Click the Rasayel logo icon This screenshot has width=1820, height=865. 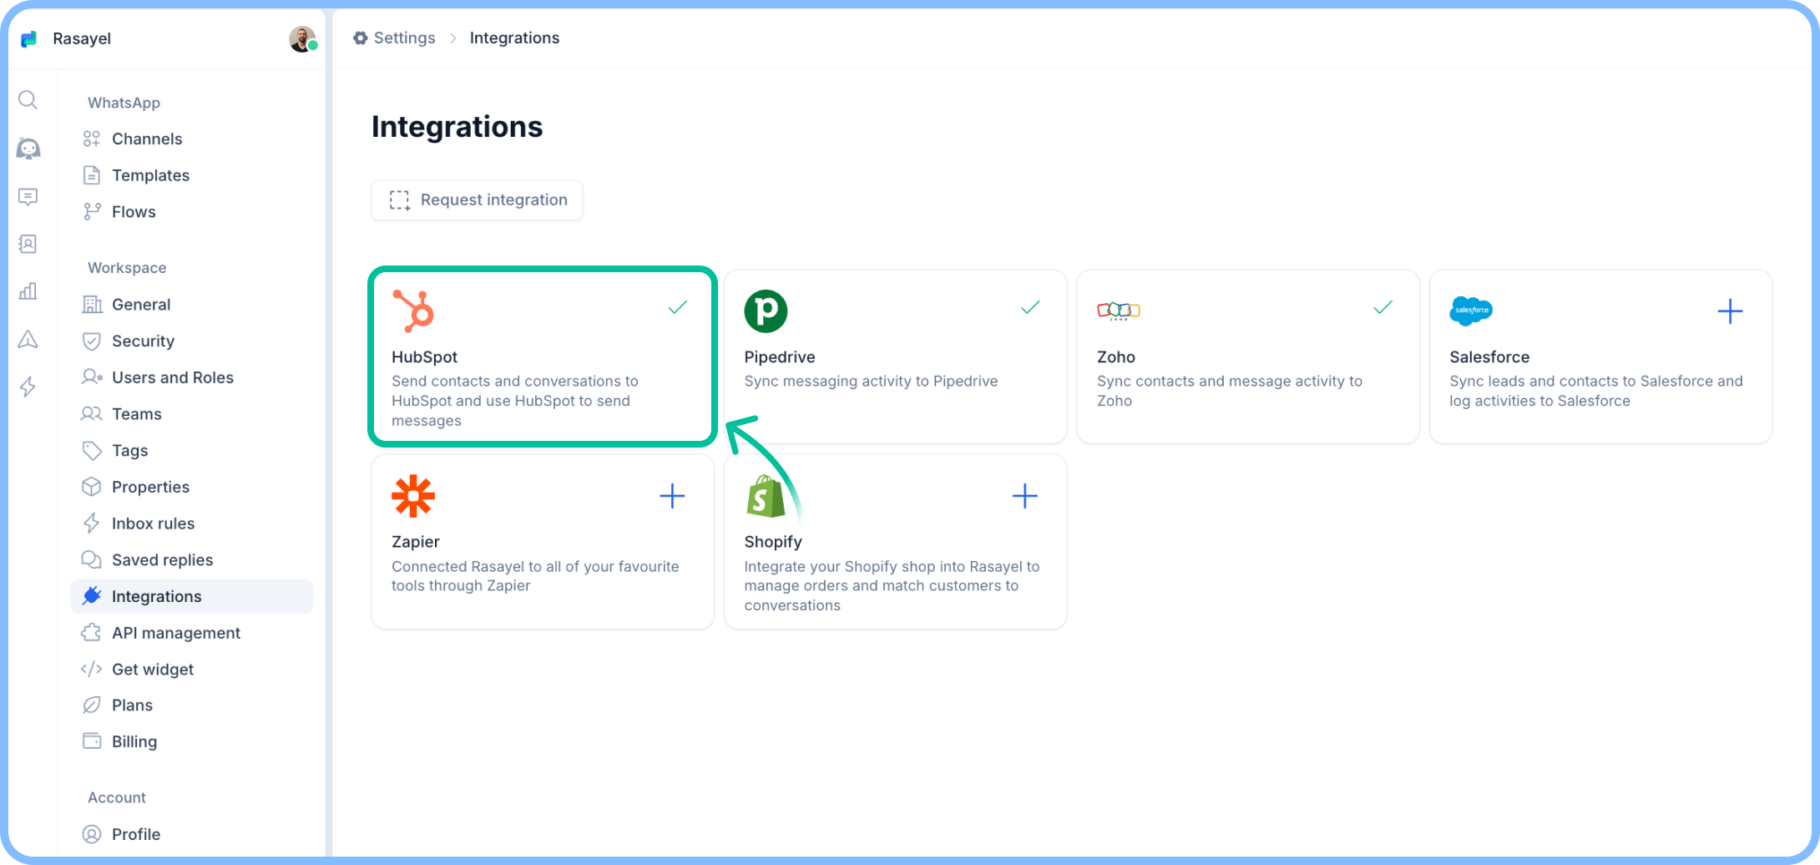[x=29, y=38]
